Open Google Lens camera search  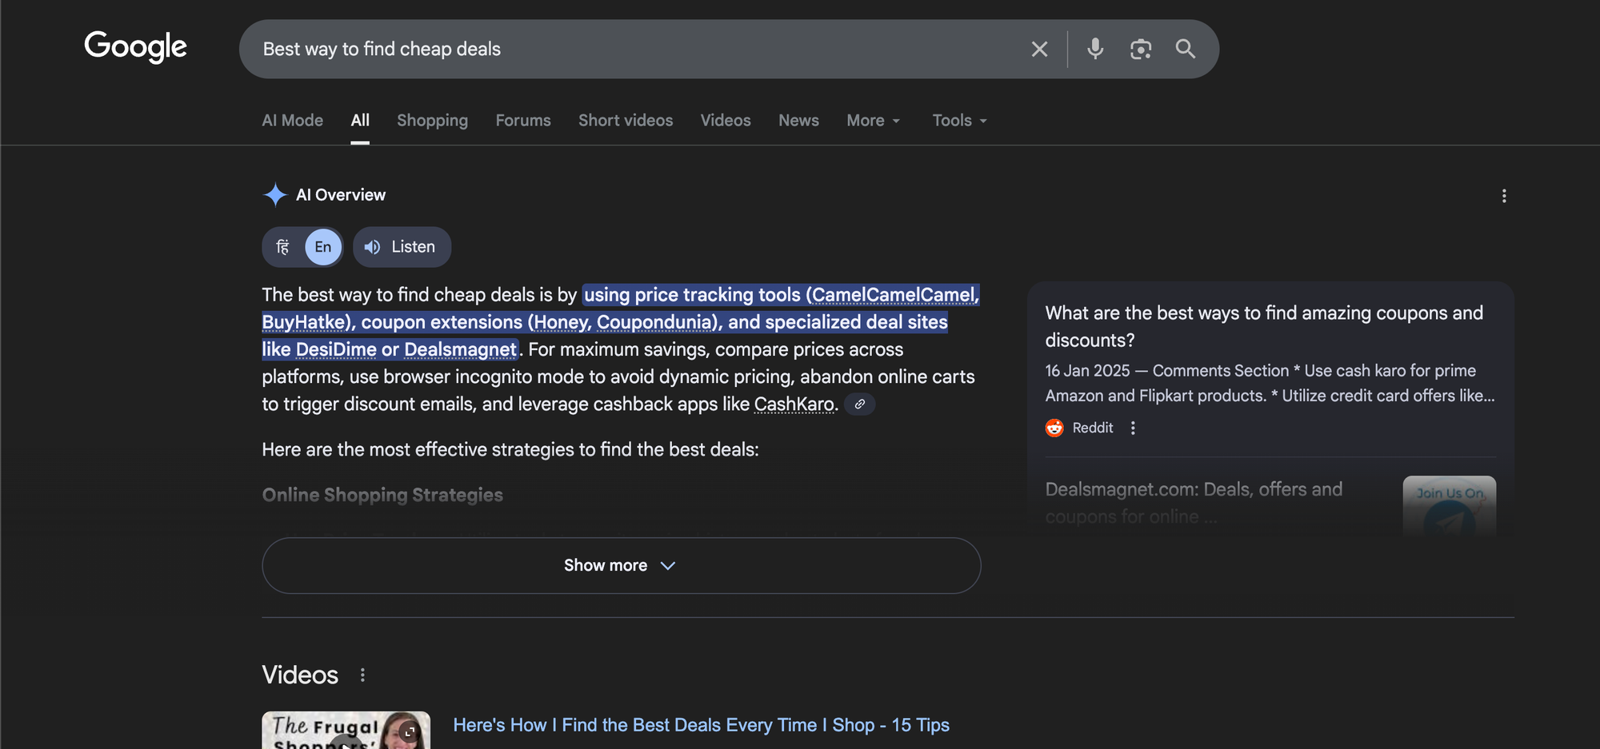click(x=1141, y=49)
